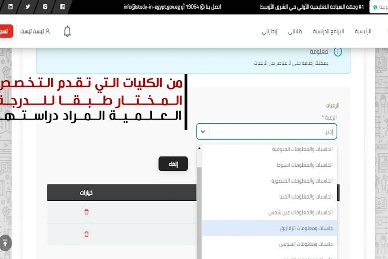Click the info@study-in-egypt.gov.eg contact text
Image resolution: width=388 pixels, height=259 pixels.
point(152,7)
